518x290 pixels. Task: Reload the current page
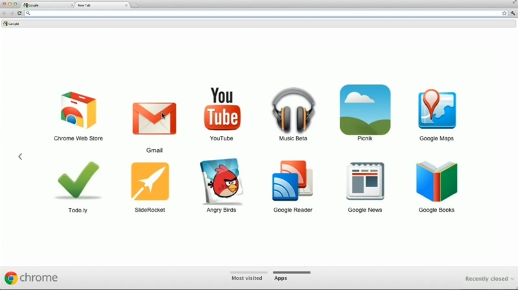[x=19, y=13]
